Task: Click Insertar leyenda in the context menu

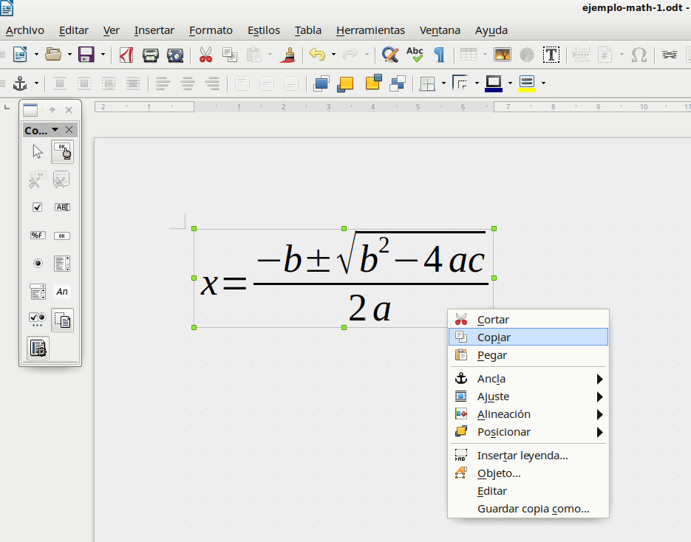Action: (522, 456)
